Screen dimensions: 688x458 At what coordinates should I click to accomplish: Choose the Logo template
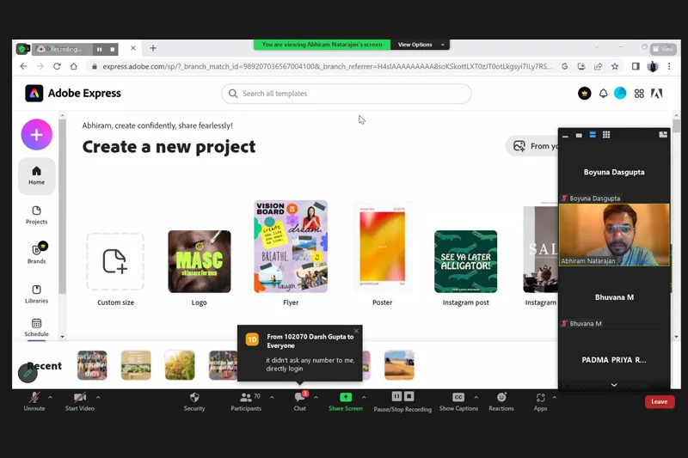(x=200, y=268)
